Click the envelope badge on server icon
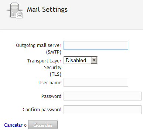This screenshot has width=143, height=133. point(20,14)
